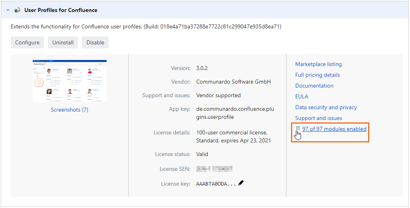The height and width of the screenshot is (208, 410).
Task: Open the EULA link
Action: (x=301, y=96)
